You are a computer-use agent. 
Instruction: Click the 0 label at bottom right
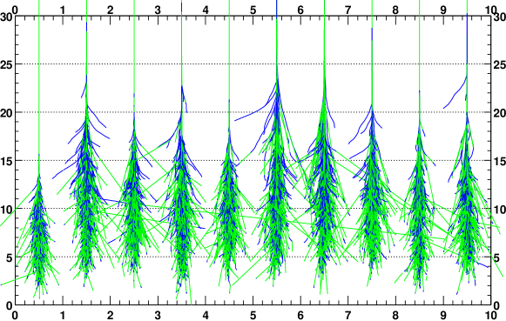tap(496, 304)
